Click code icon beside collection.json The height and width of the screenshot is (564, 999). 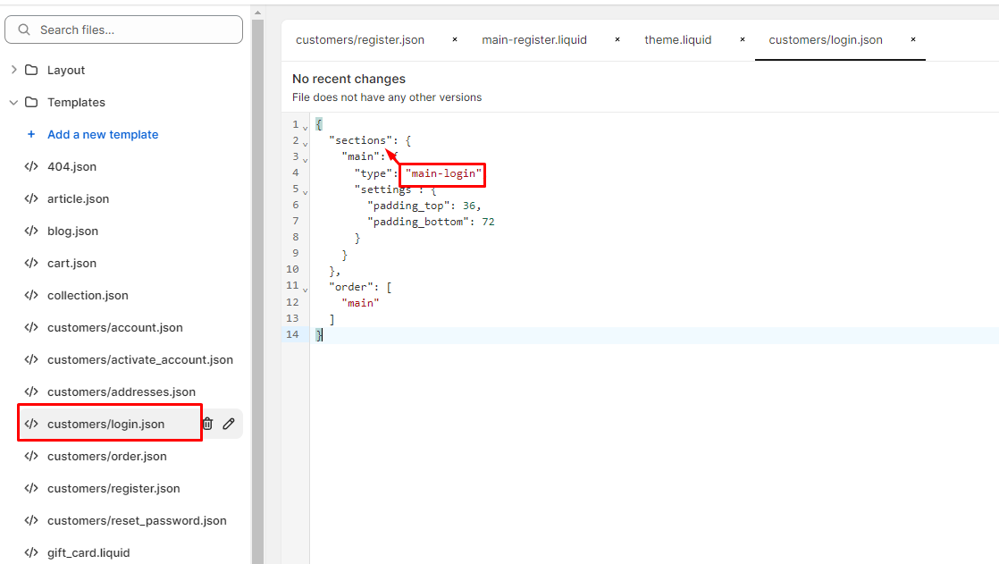[31, 295]
